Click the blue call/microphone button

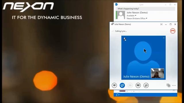(x=122, y=85)
